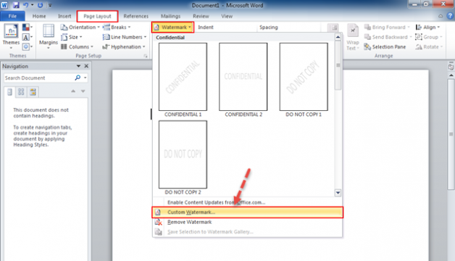Click Remove Watermark menu item
This screenshot has height=261, width=455.
point(248,222)
